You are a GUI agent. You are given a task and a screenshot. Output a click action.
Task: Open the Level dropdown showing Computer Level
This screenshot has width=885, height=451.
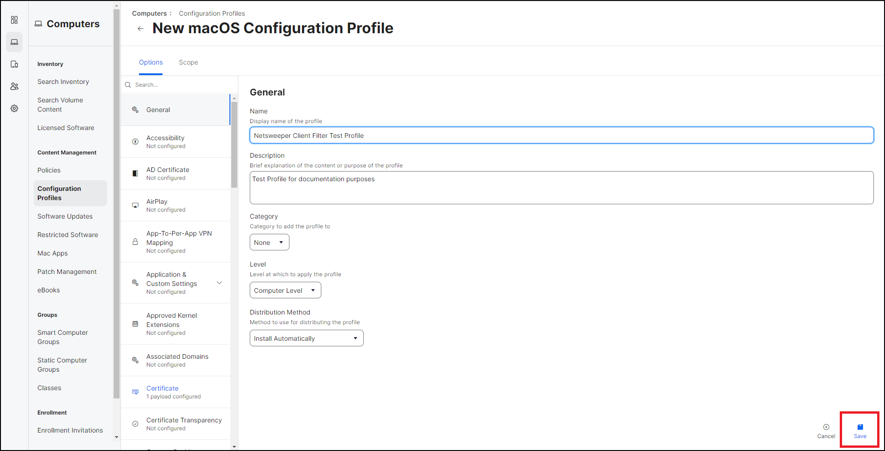(285, 290)
